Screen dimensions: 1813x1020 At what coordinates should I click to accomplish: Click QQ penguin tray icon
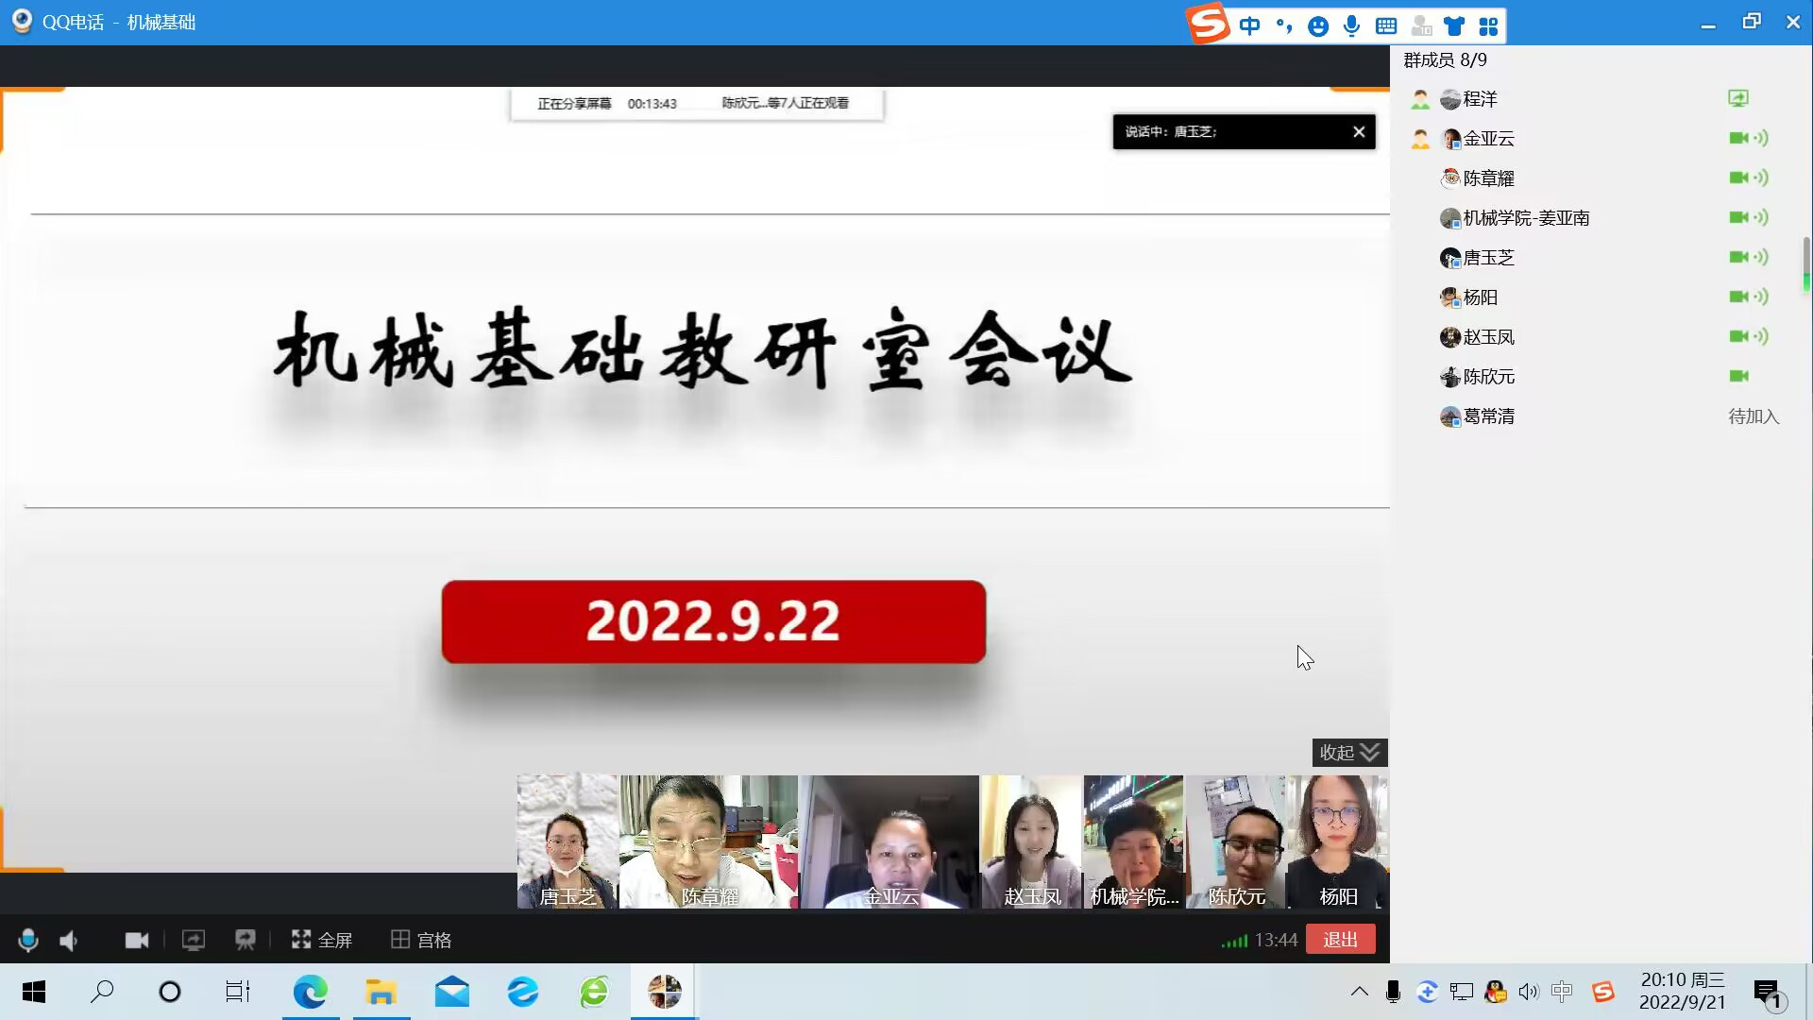point(1495,992)
